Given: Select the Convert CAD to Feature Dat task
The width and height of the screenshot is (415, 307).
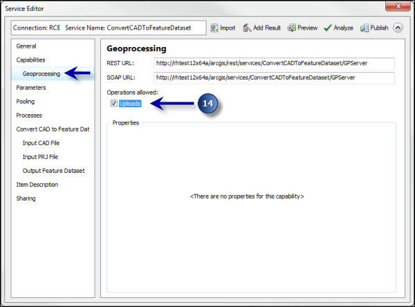Looking at the screenshot, I should coord(53,129).
